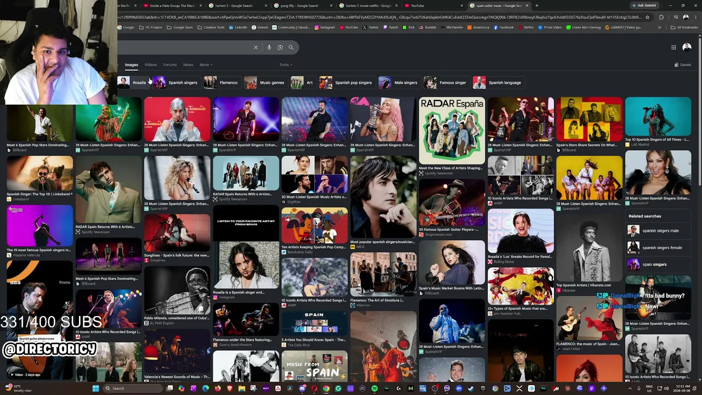Filter images by Spanish singers chip

(175, 83)
